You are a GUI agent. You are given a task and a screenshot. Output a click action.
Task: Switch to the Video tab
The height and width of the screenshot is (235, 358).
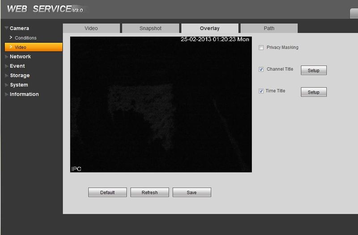[91, 29]
